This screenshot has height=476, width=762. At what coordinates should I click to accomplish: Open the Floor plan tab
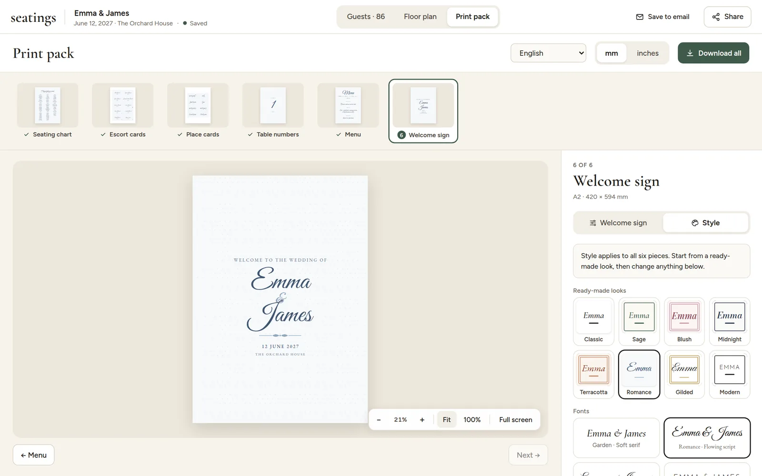click(420, 17)
